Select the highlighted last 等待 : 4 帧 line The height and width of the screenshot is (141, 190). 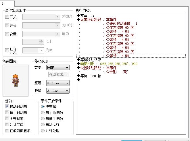(131, 56)
